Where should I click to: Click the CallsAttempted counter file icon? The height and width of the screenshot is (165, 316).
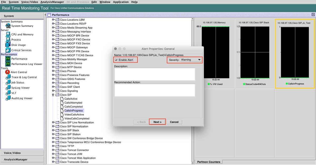[x=62, y=103]
